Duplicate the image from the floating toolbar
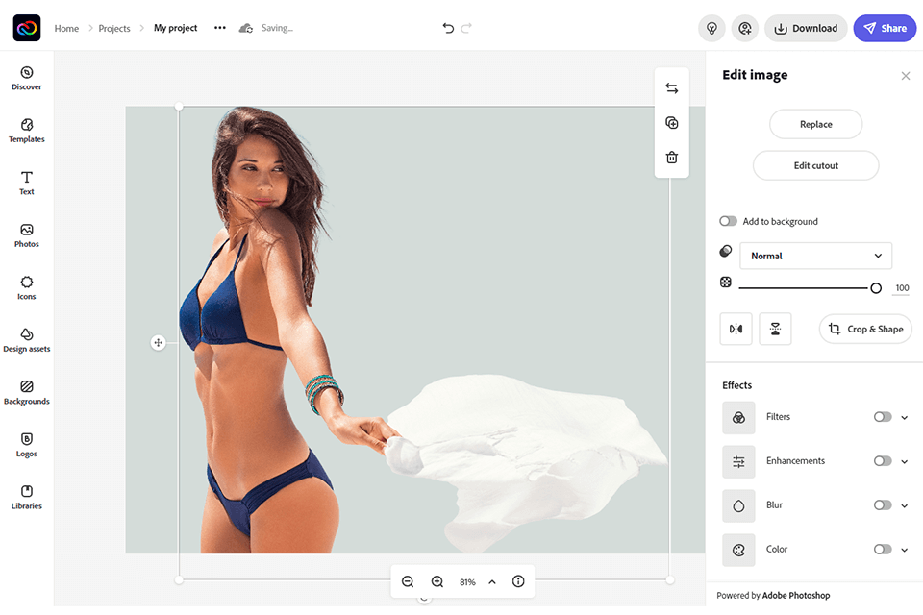 (x=671, y=122)
